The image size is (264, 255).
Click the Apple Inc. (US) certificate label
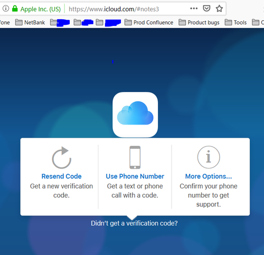tap(41, 9)
